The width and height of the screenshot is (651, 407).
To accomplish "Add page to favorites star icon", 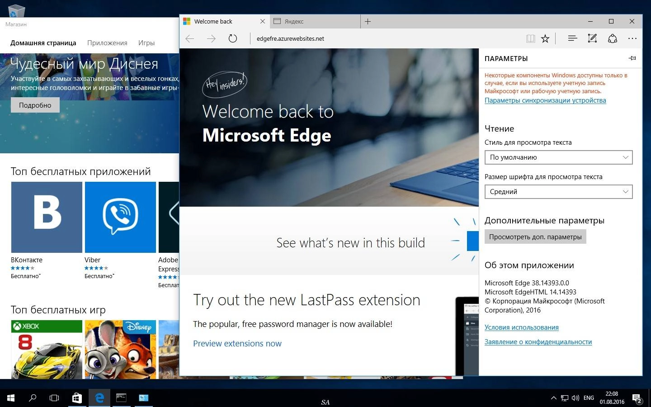I will [x=545, y=38].
